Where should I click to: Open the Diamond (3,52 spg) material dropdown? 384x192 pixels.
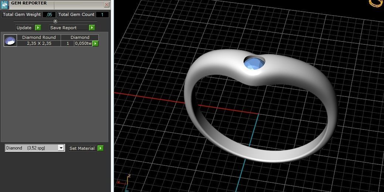click(35, 148)
